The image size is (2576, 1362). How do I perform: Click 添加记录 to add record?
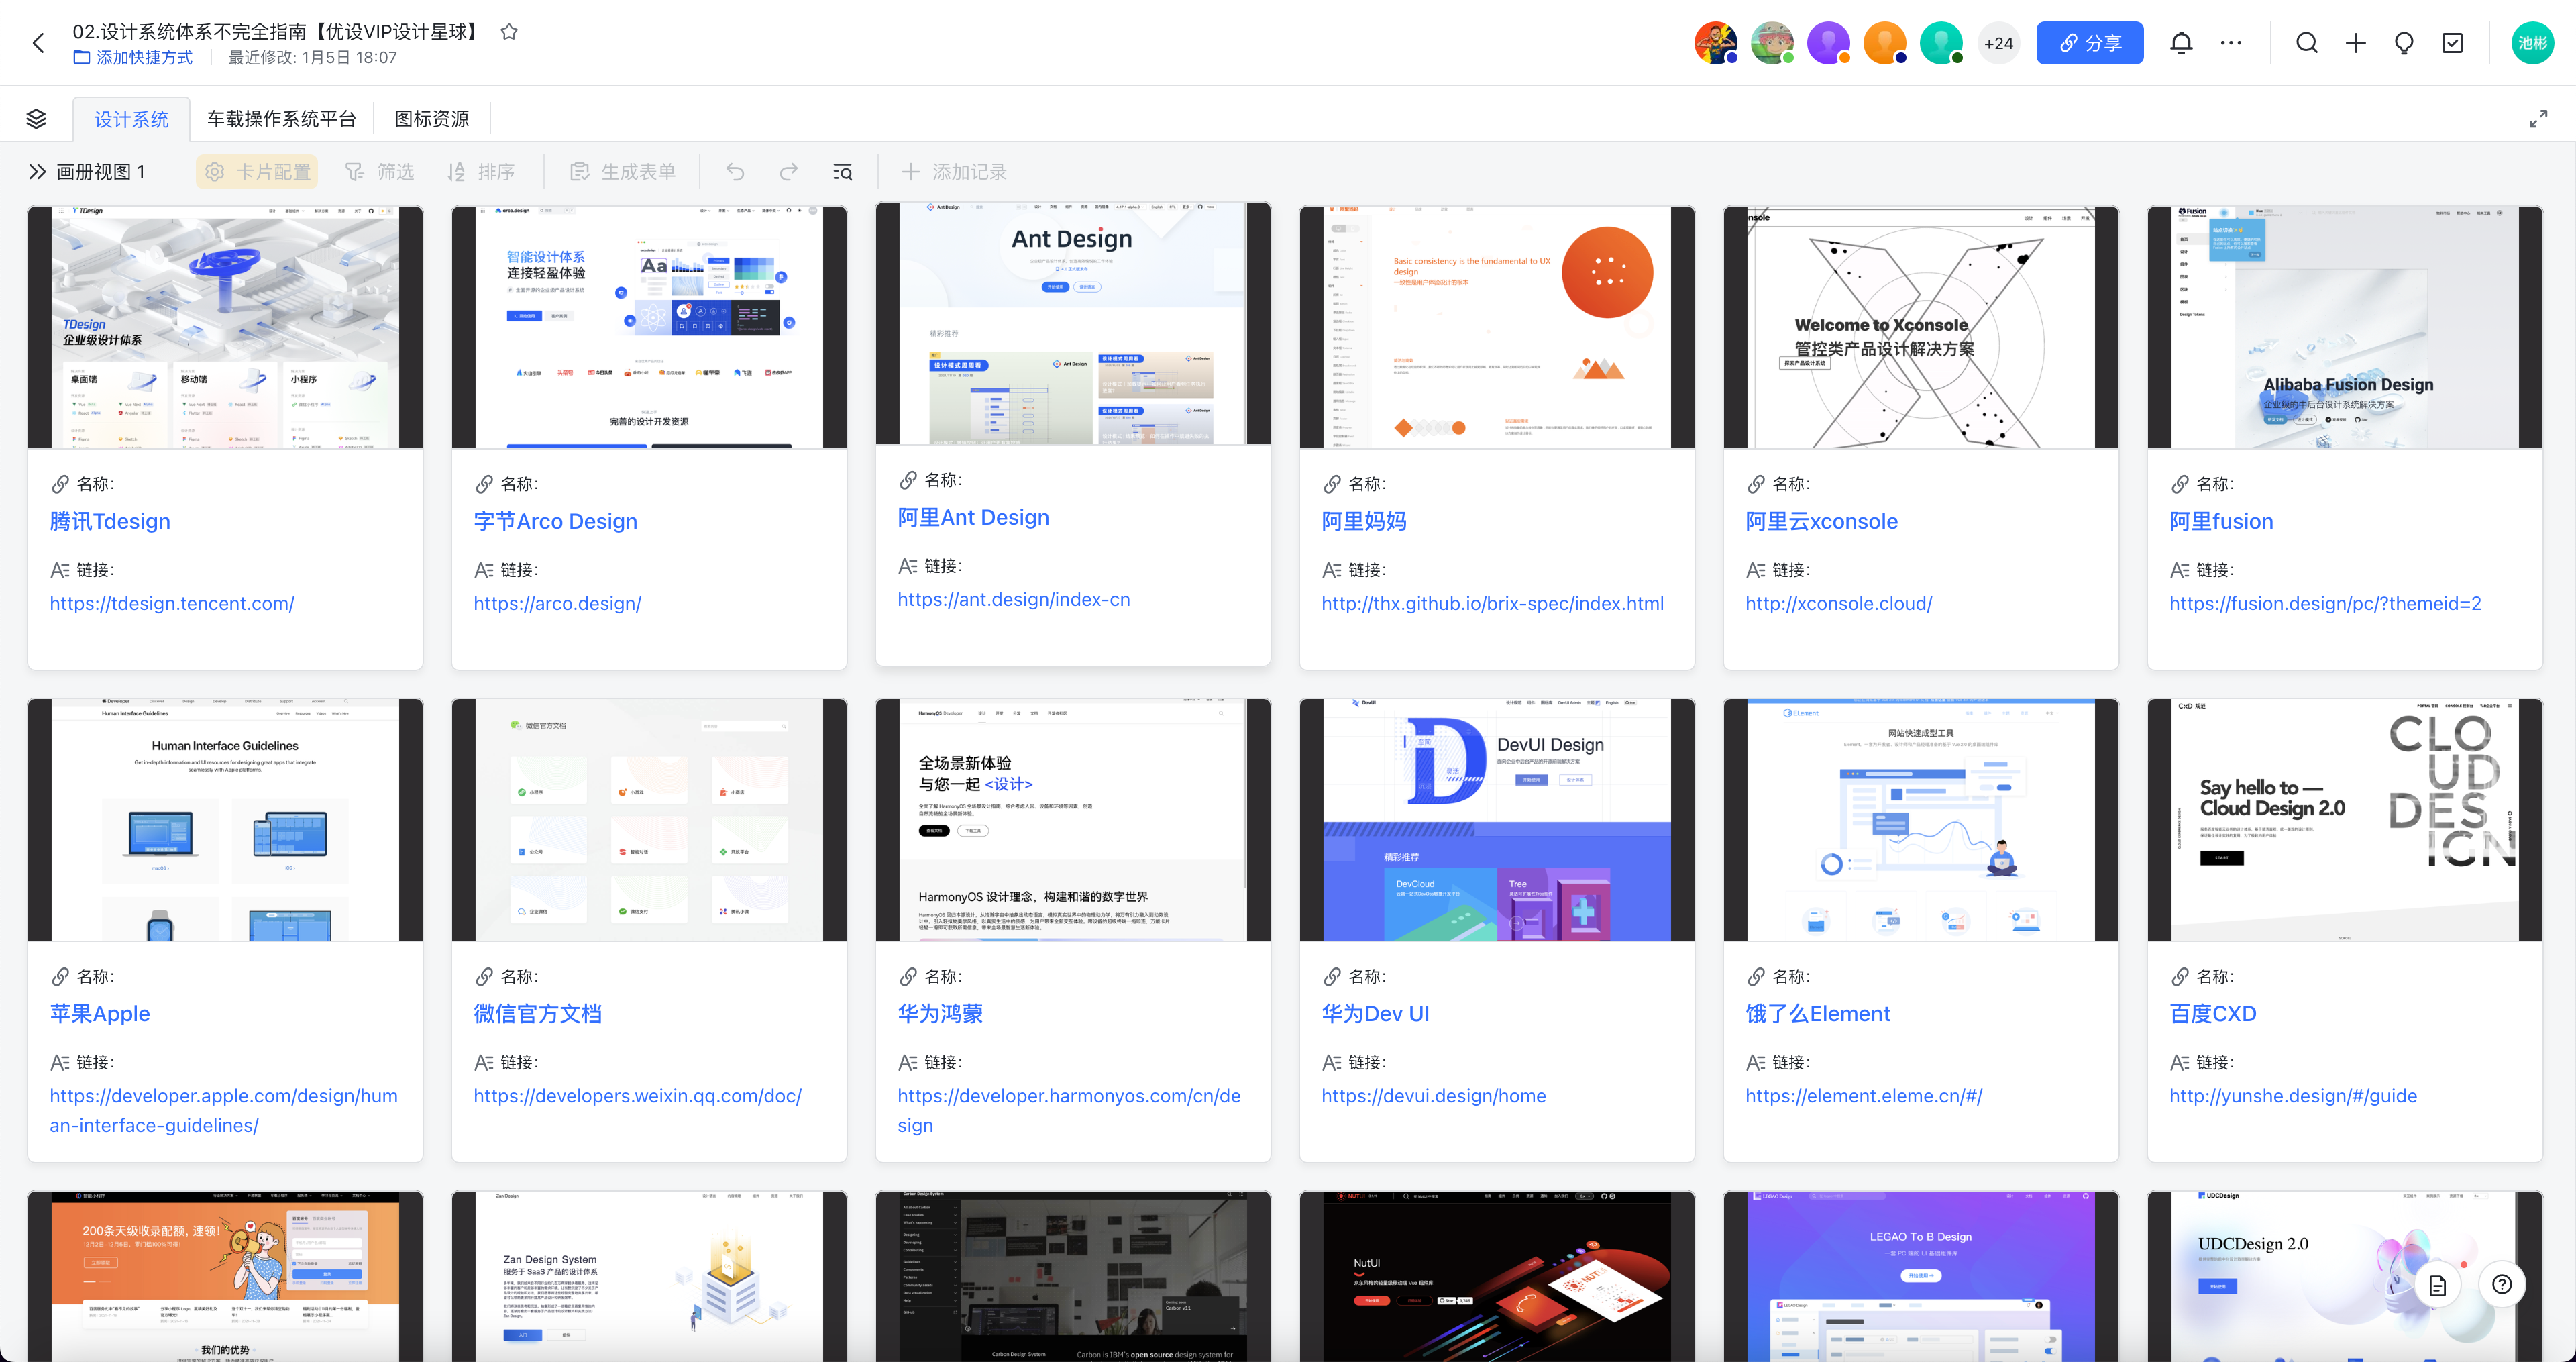[954, 172]
